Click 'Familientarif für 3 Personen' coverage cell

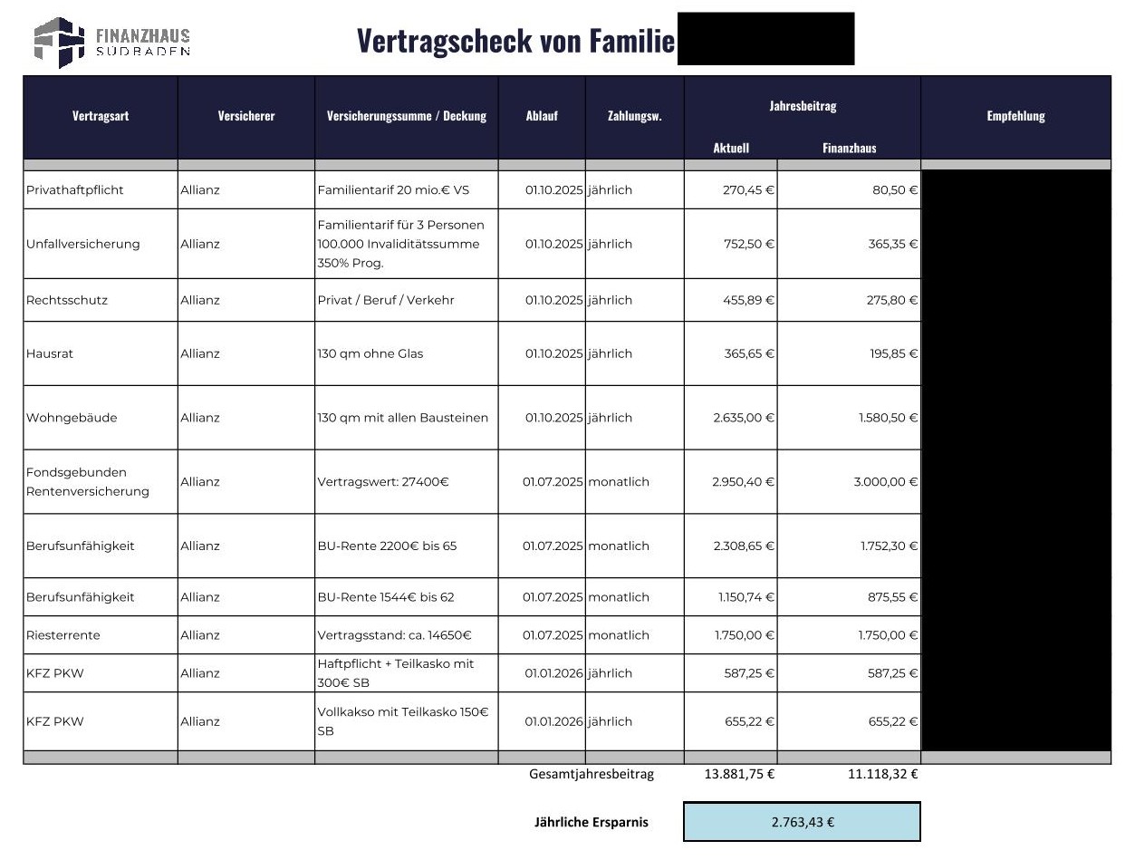click(x=407, y=244)
